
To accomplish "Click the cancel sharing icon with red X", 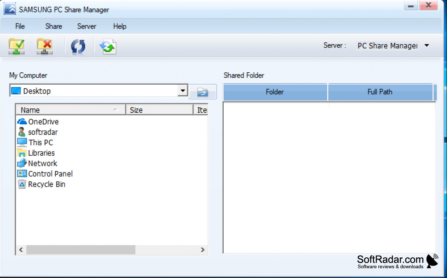I will point(44,46).
